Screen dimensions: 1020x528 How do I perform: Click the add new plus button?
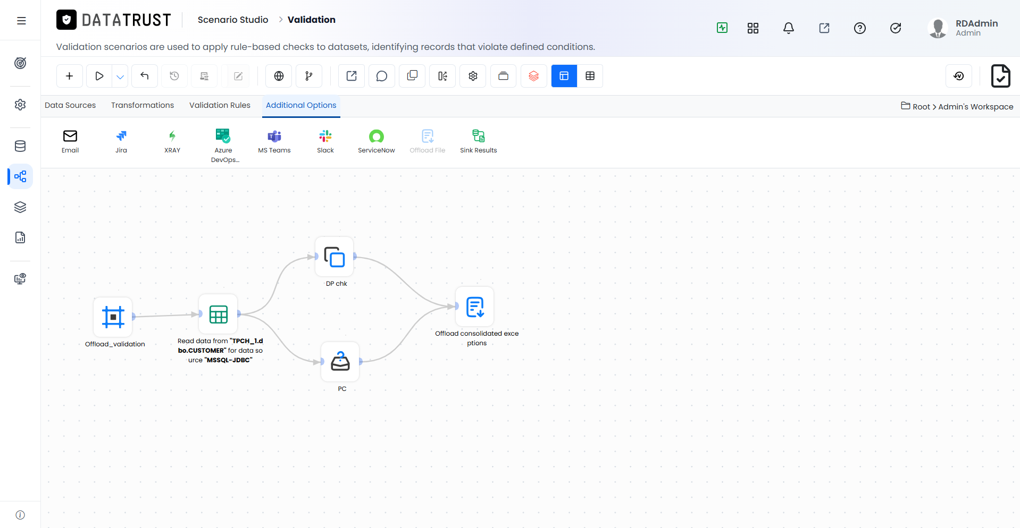69,76
